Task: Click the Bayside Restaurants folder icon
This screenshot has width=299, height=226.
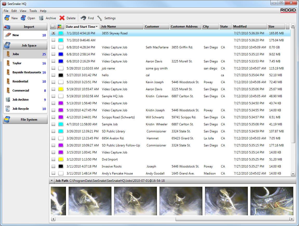Action: coord(8,72)
